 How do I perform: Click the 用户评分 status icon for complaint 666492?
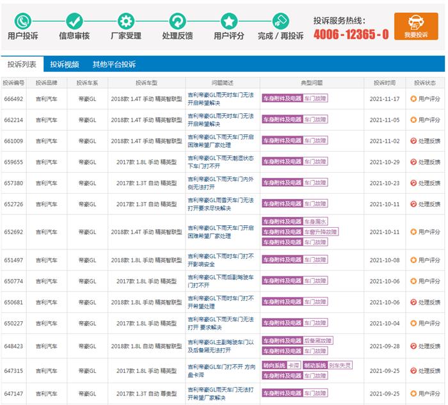click(x=413, y=99)
